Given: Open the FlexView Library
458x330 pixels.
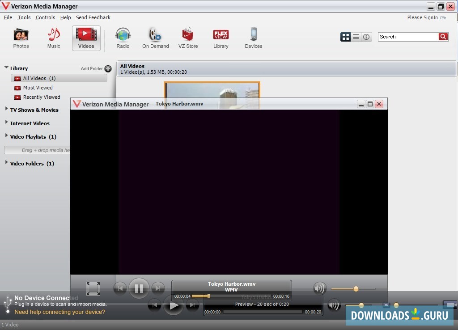Looking at the screenshot, I should tap(221, 38).
